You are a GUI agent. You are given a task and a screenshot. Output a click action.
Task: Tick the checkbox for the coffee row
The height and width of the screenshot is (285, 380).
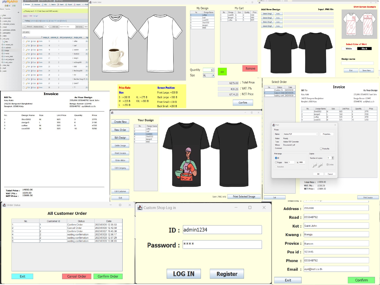24,41
